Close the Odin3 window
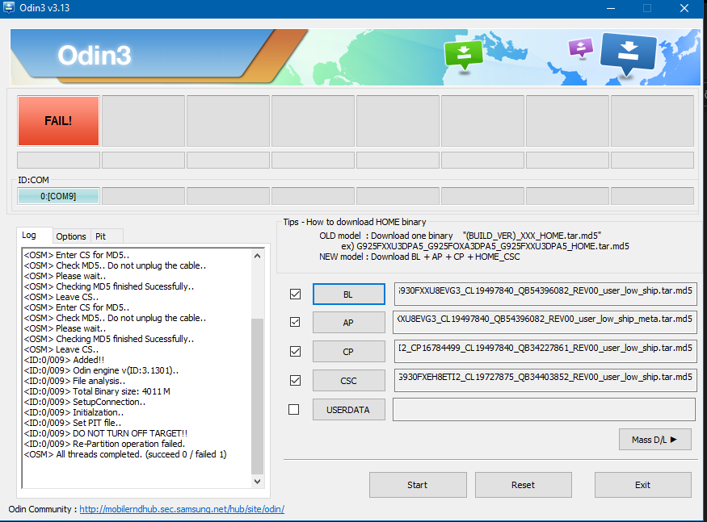Viewport: 707px width, 522px height. click(x=684, y=8)
